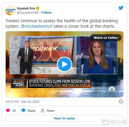Like the tweet with heart icon
The height and width of the screenshot is (127, 129).
8,110
